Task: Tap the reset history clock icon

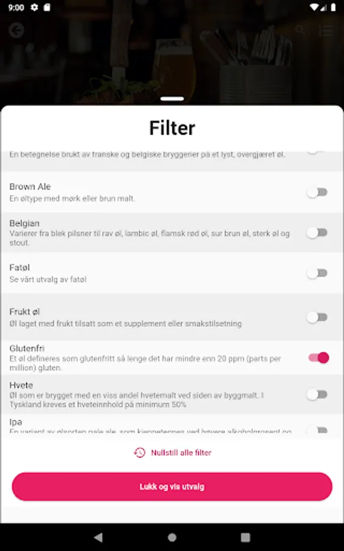Action: pyautogui.click(x=139, y=452)
